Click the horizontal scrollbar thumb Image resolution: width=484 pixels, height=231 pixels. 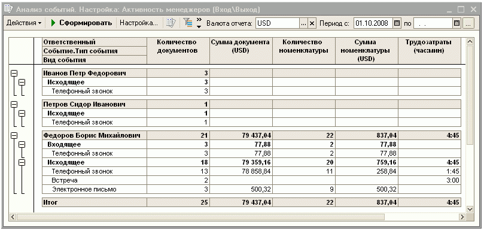(x=200, y=217)
